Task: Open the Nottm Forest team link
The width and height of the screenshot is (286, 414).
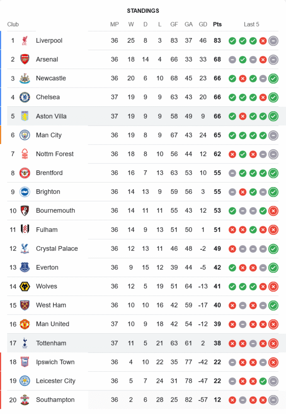Action: click(55, 154)
